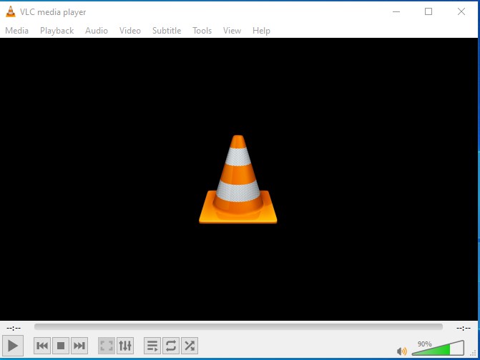Maximize the VLC window
This screenshot has height=360, width=480.
(x=428, y=11)
